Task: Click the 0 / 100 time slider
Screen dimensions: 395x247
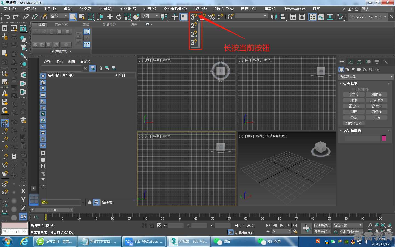Action: (x=52, y=210)
